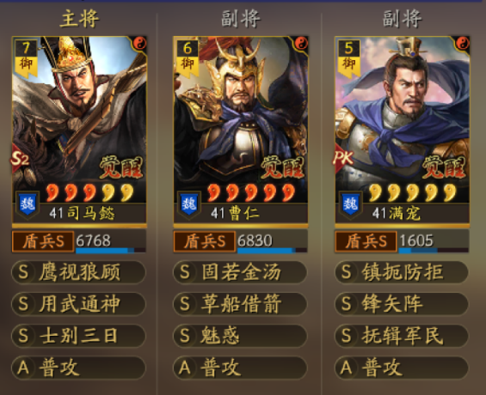Click the PK badge on 满宠 card
Viewport: 486px width, 395px height.
(x=343, y=159)
